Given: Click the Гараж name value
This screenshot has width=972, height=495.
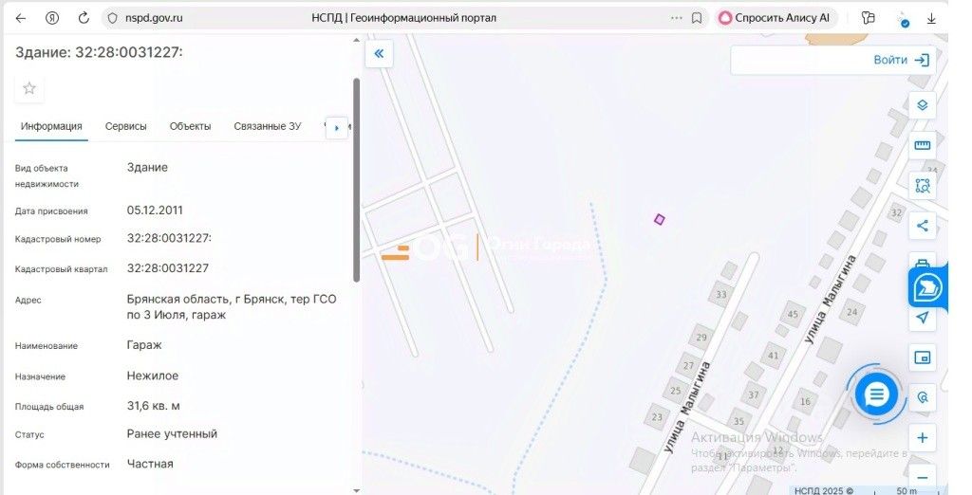Looking at the screenshot, I should [144, 345].
